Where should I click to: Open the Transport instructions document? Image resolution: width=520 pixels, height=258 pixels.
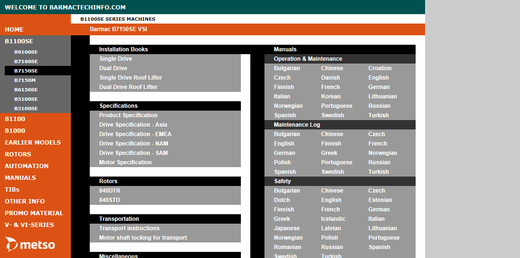[x=129, y=228]
